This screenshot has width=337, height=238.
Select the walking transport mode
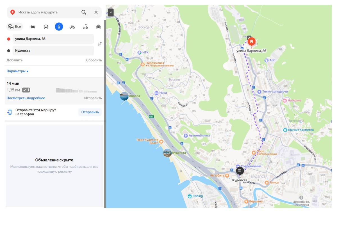coord(59,27)
